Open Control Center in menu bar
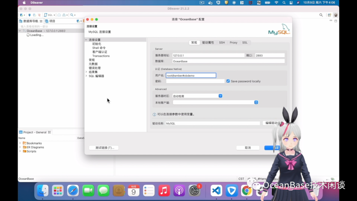357x201 pixels. click(x=291, y=3)
